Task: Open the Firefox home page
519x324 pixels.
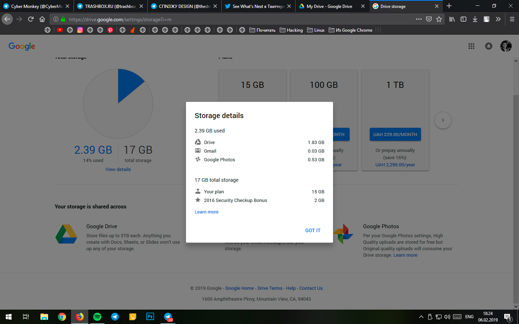Action: pyautogui.click(x=42, y=19)
